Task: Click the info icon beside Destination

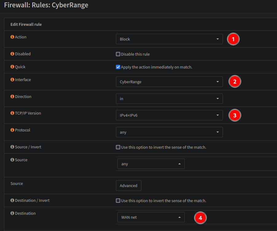Action: pos(12,213)
